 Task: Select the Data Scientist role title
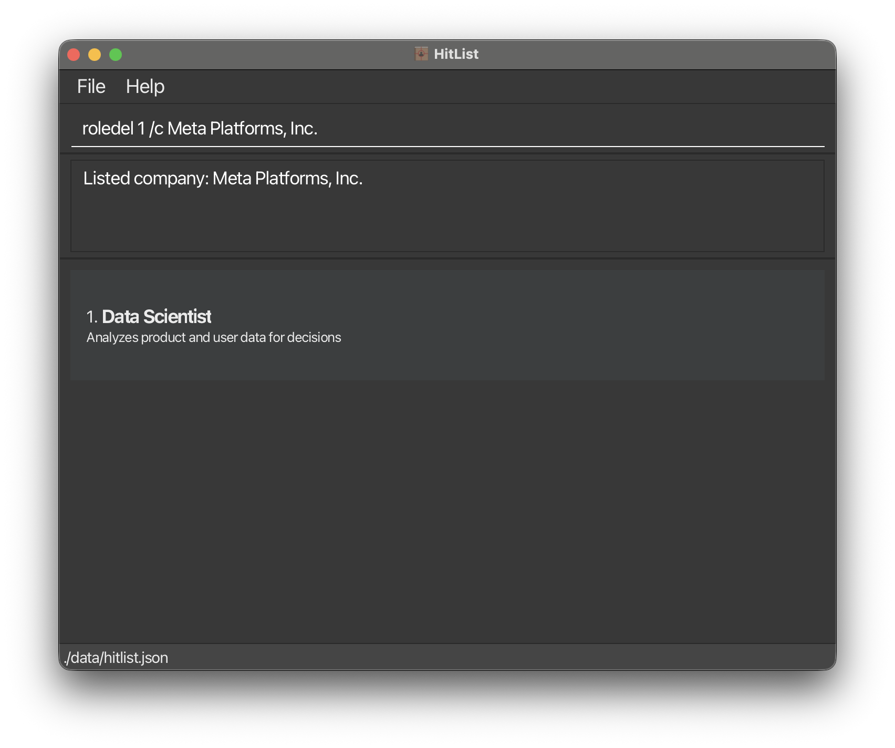pos(157,317)
